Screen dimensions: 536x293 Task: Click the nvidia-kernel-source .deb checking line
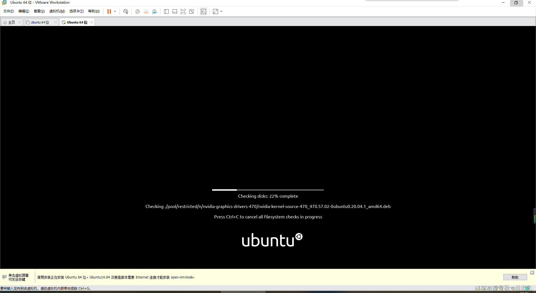[x=268, y=207]
